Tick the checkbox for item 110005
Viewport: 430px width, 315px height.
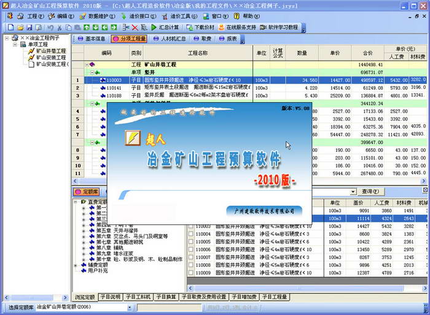[x=190, y=241]
